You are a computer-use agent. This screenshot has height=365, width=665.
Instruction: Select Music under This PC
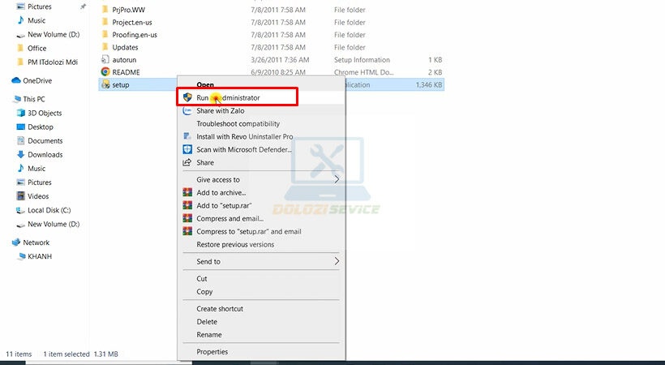coord(36,169)
